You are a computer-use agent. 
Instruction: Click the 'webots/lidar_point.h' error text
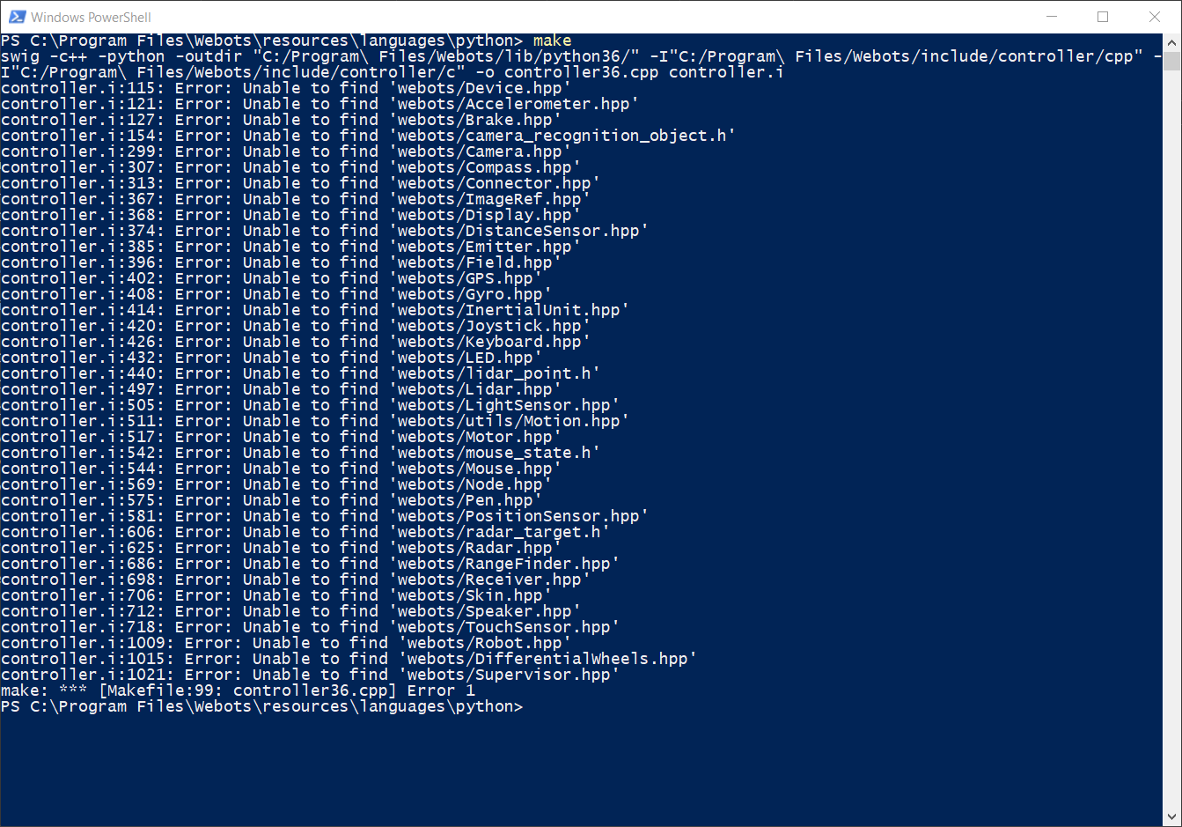point(494,373)
